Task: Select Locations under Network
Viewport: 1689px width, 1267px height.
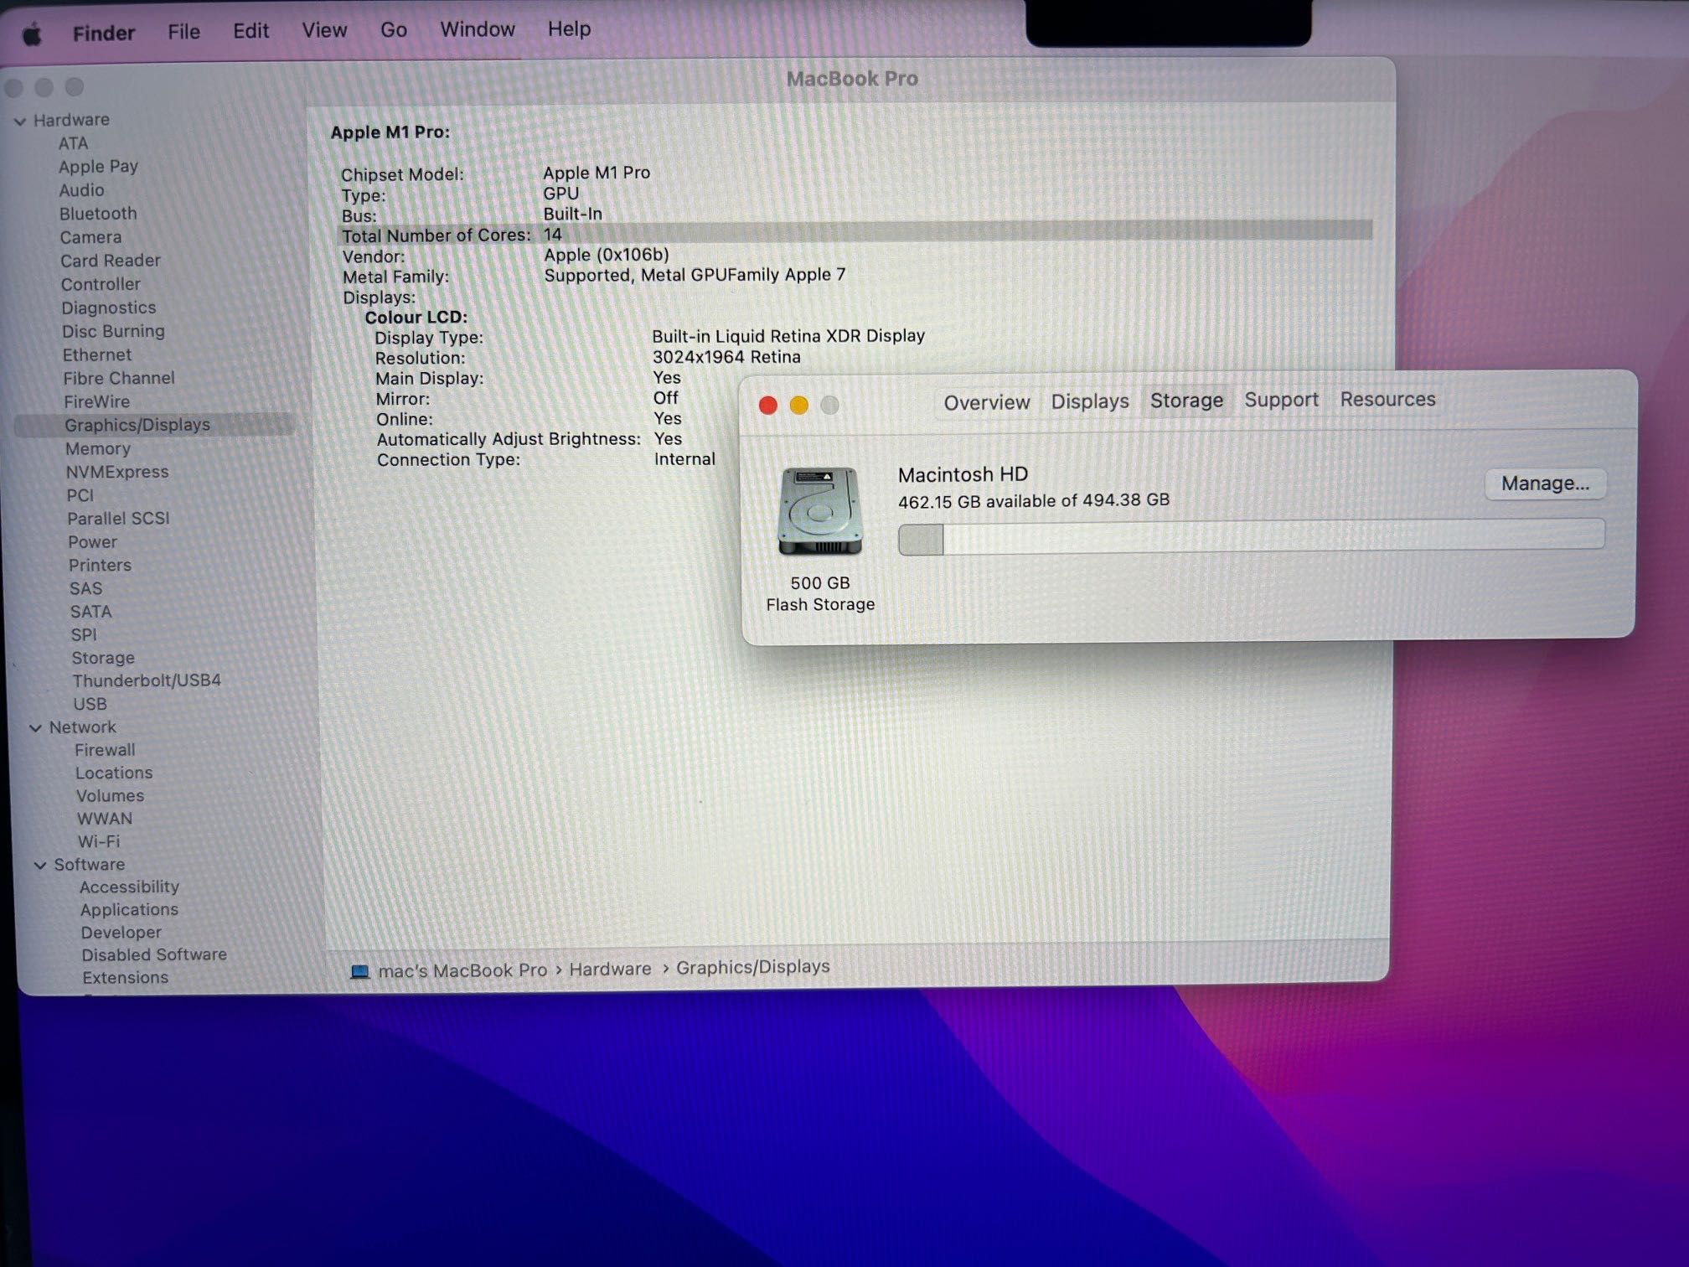Action: click(114, 773)
